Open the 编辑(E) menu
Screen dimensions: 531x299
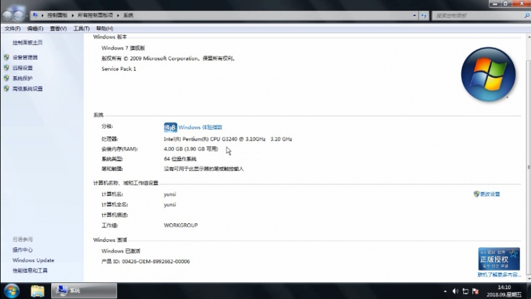coord(35,29)
